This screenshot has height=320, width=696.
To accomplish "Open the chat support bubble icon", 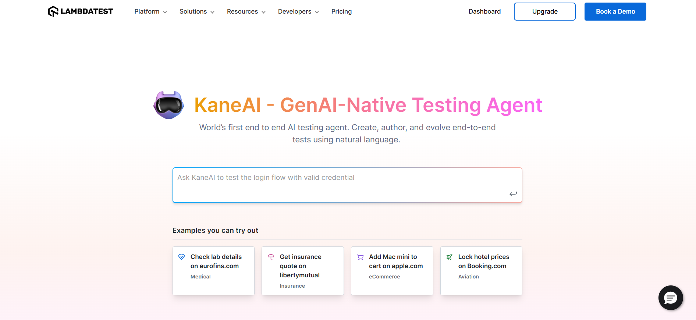I will 670,298.
